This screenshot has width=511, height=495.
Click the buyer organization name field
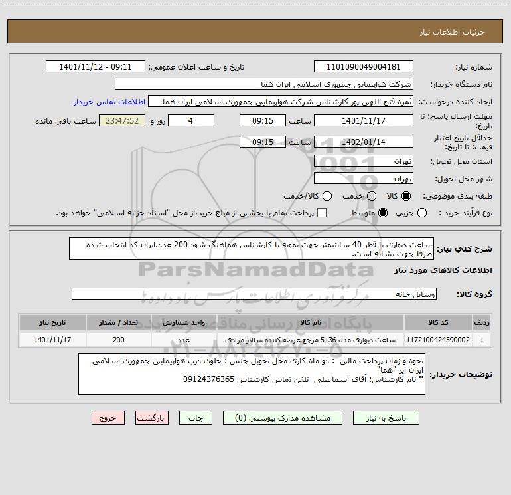(264, 84)
